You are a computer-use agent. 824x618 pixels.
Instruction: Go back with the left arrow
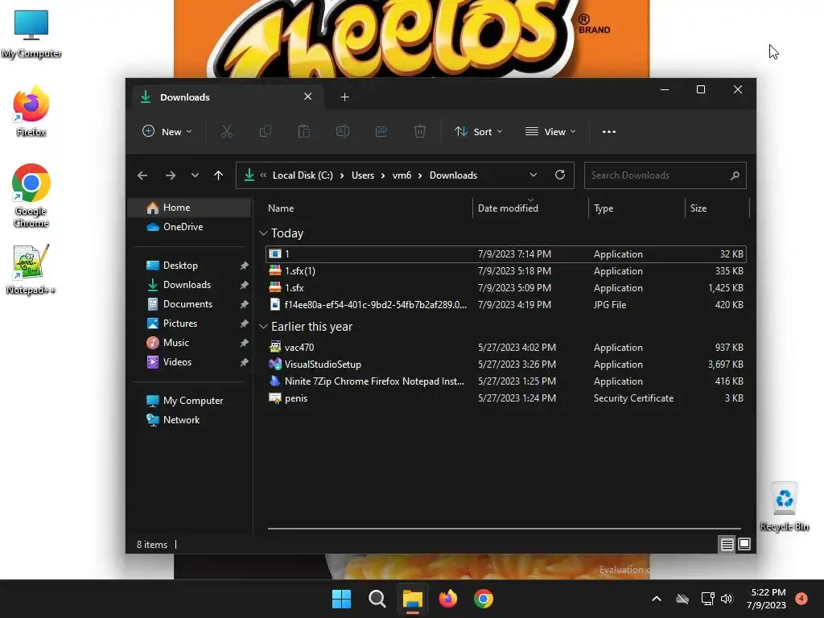click(142, 175)
